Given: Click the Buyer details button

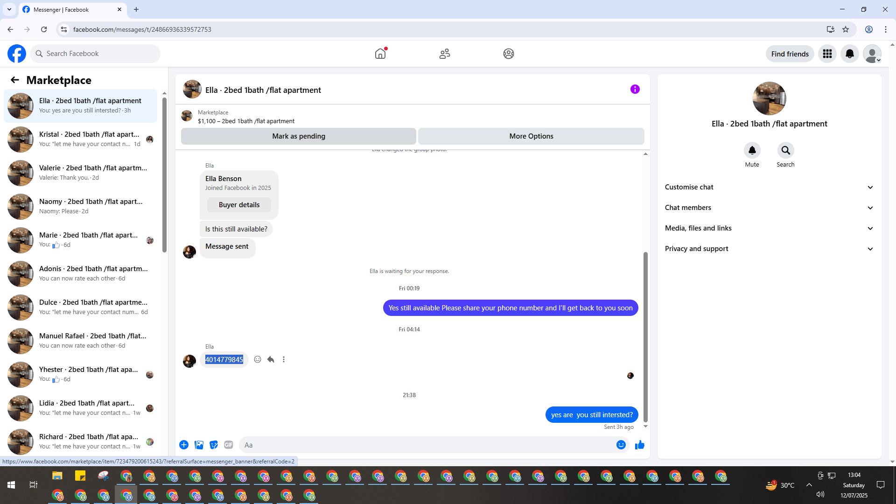Looking at the screenshot, I should pos(239,205).
